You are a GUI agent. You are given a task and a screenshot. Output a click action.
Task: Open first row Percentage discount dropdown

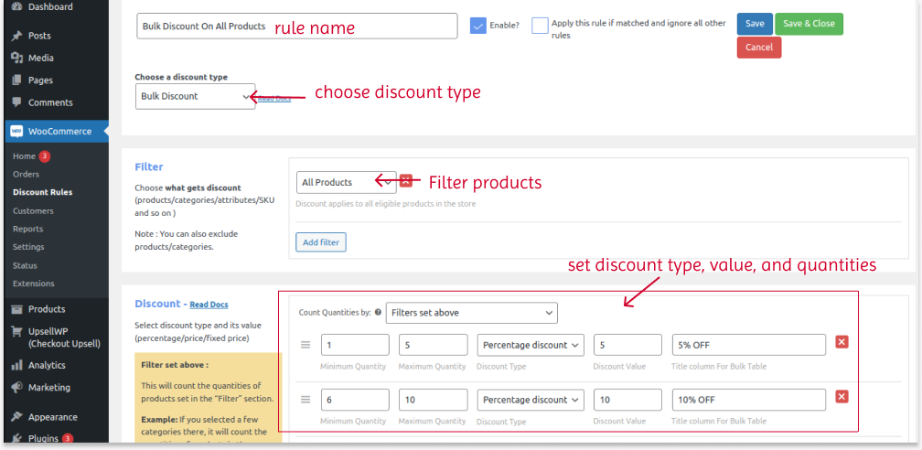(x=531, y=345)
